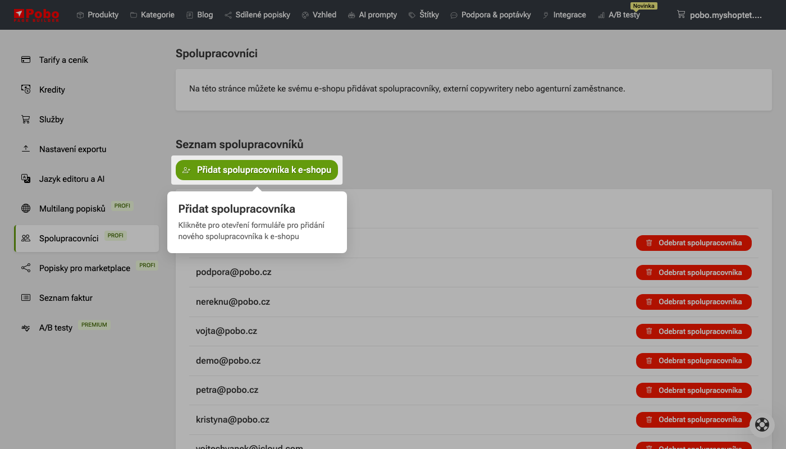Click the translate icon beside Jazyk editoru a AI
Screen dimensions: 786x449
click(x=26, y=179)
